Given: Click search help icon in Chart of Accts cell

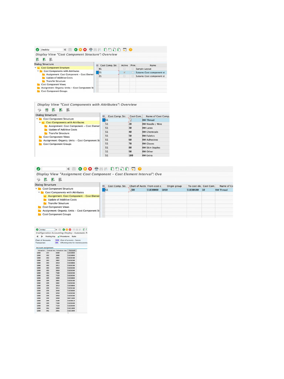Looking at the screenshot, I should 130,190.
